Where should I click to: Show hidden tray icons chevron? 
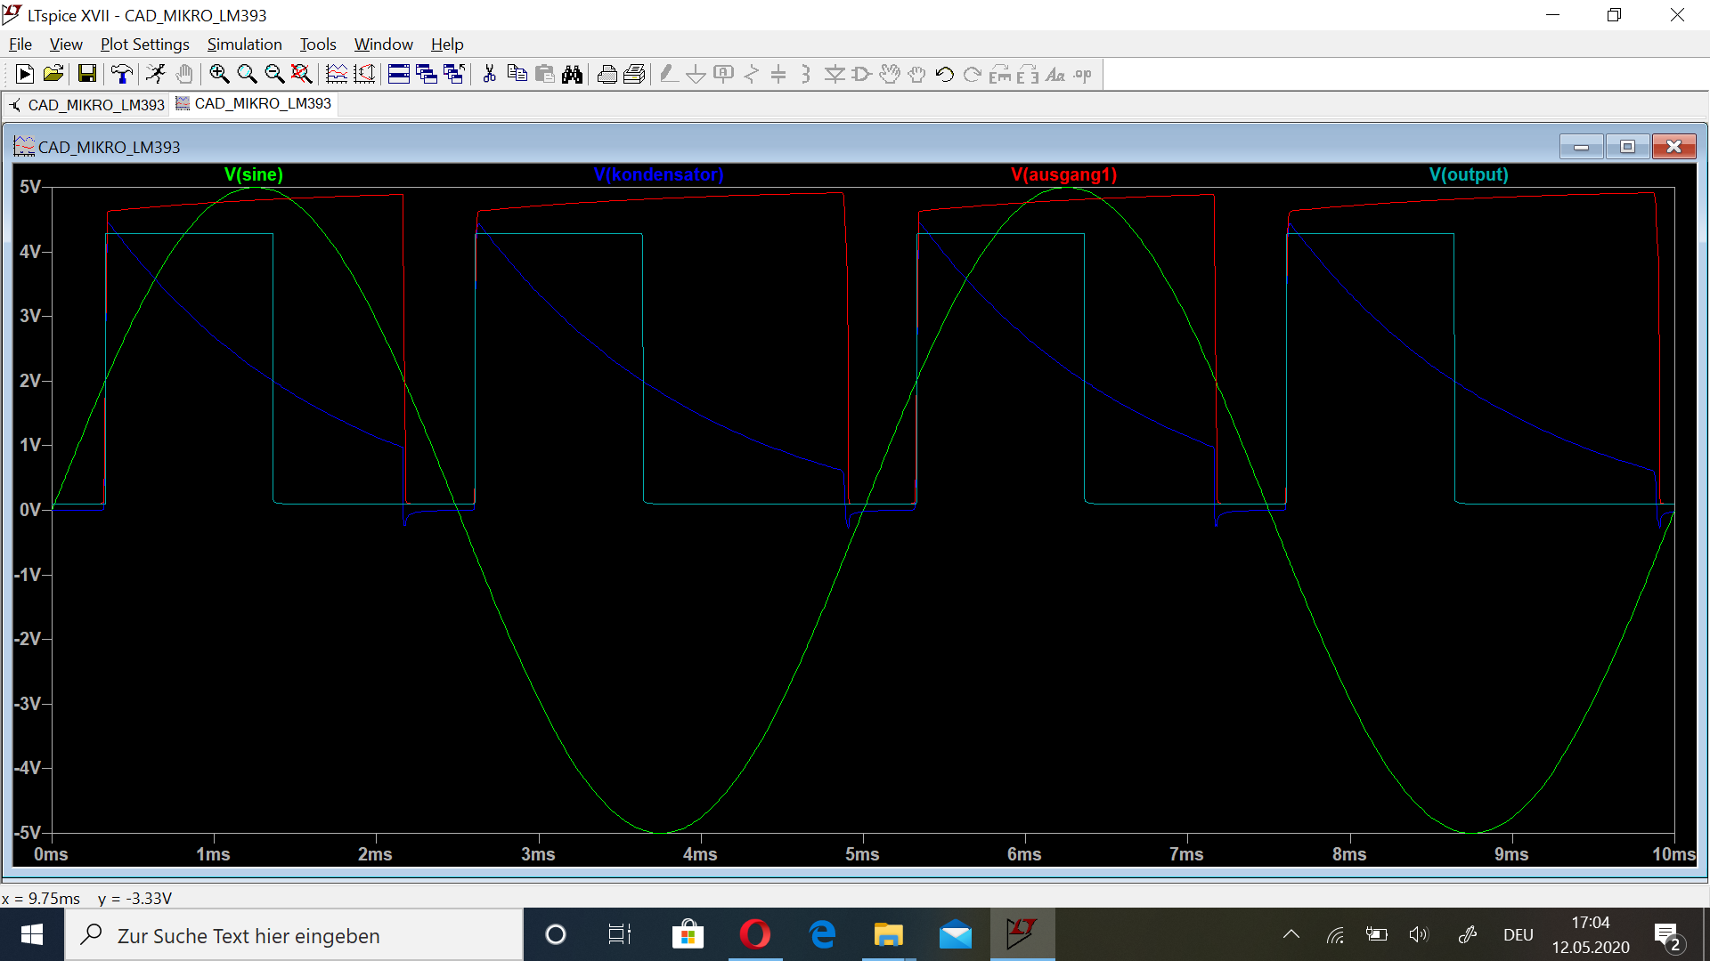tap(1291, 934)
